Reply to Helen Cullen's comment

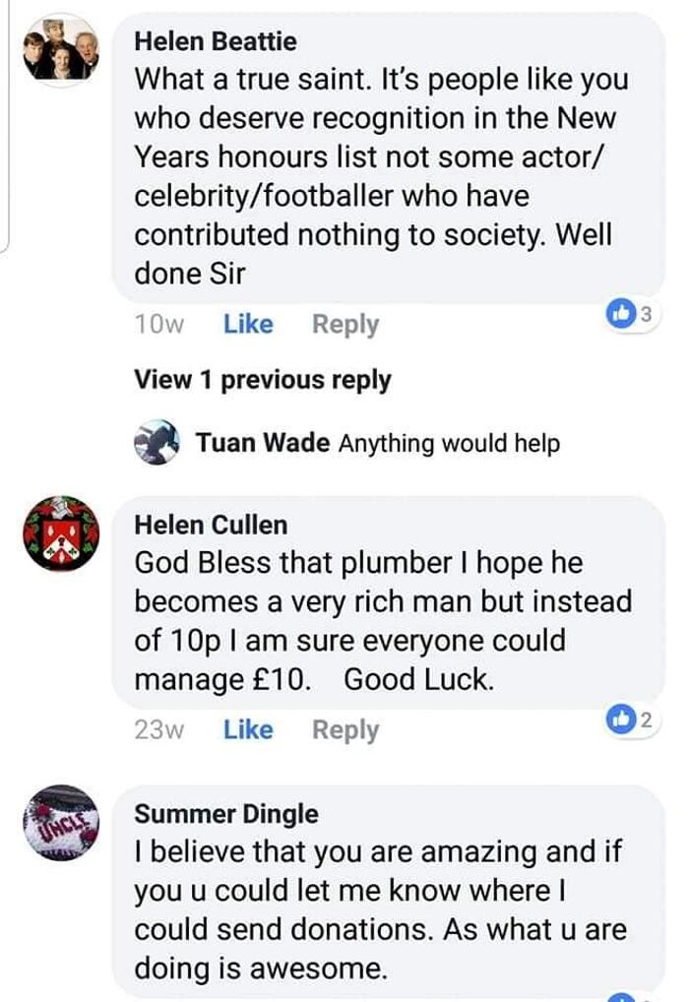point(344,729)
